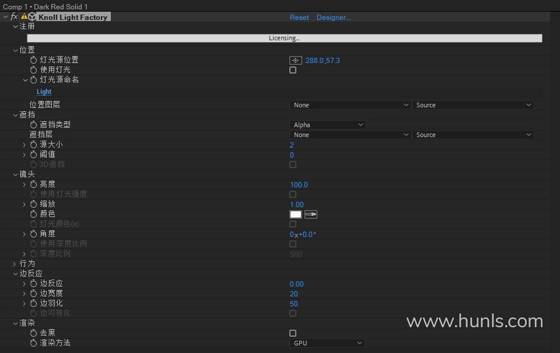Screen dimensions: 560x353
Task: Click the 灯光源位置 crosshair point picker
Action: click(295, 60)
